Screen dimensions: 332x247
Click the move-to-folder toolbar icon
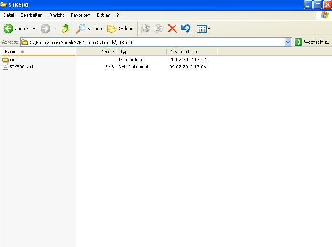145,29
